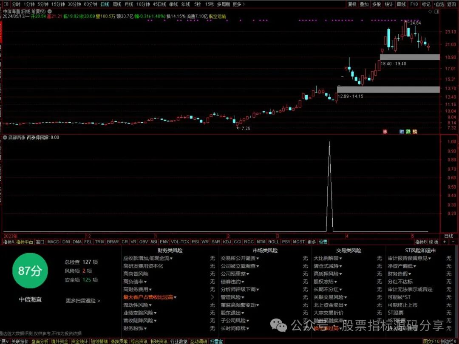Click the 指标平台 button
Viewport: 459px width, 344px height.
pyautogui.click(x=25, y=242)
